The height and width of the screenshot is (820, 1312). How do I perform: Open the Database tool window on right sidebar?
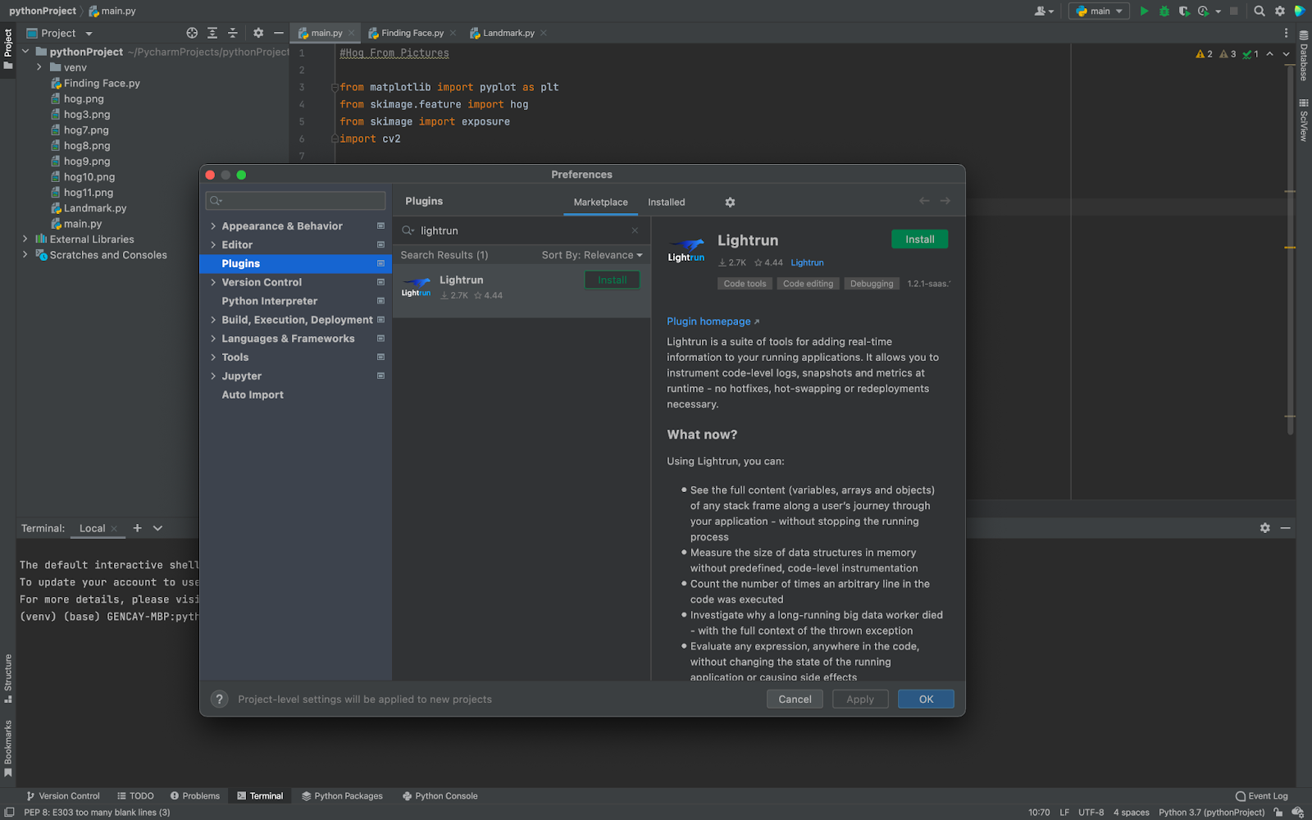click(x=1303, y=55)
